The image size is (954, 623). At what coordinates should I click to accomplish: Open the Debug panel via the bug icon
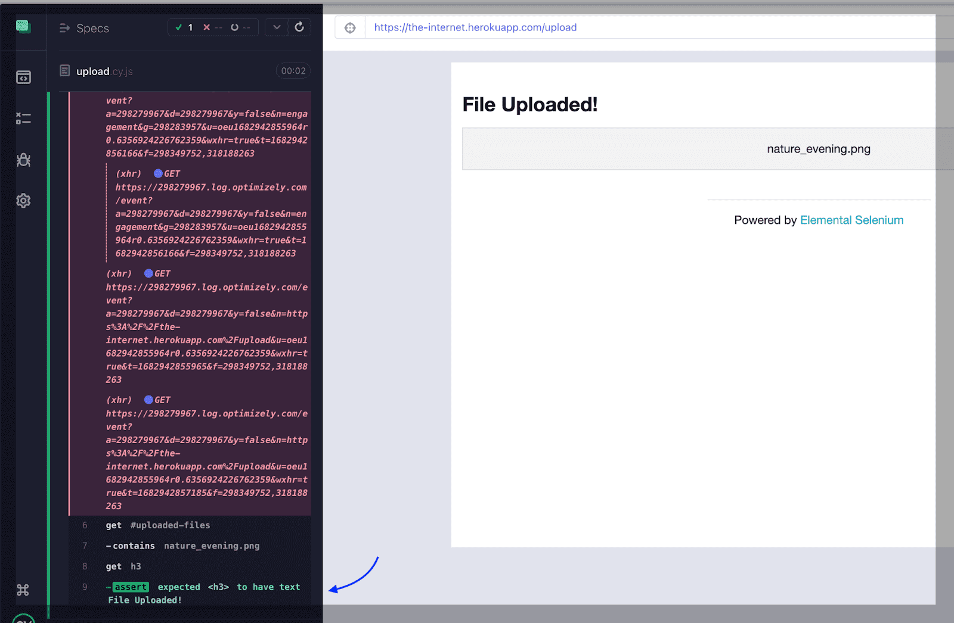23,160
